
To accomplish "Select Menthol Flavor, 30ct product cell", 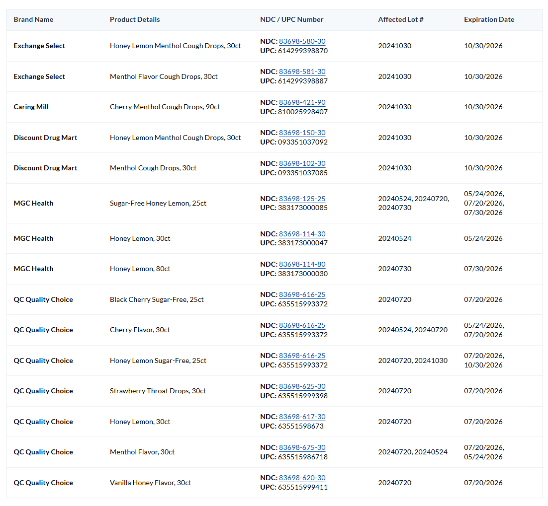I will click(x=142, y=452).
